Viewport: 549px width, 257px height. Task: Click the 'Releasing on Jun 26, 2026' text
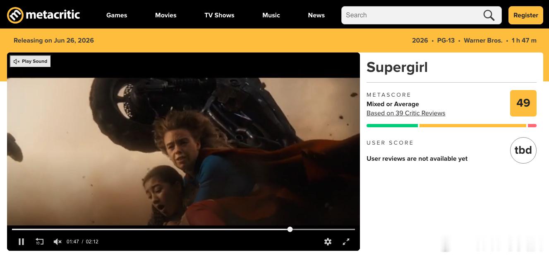tap(54, 40)
